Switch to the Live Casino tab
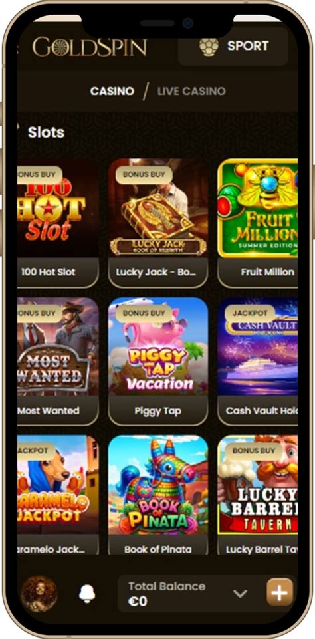This screenshot has height=639, width=315. tap(191, 91)
